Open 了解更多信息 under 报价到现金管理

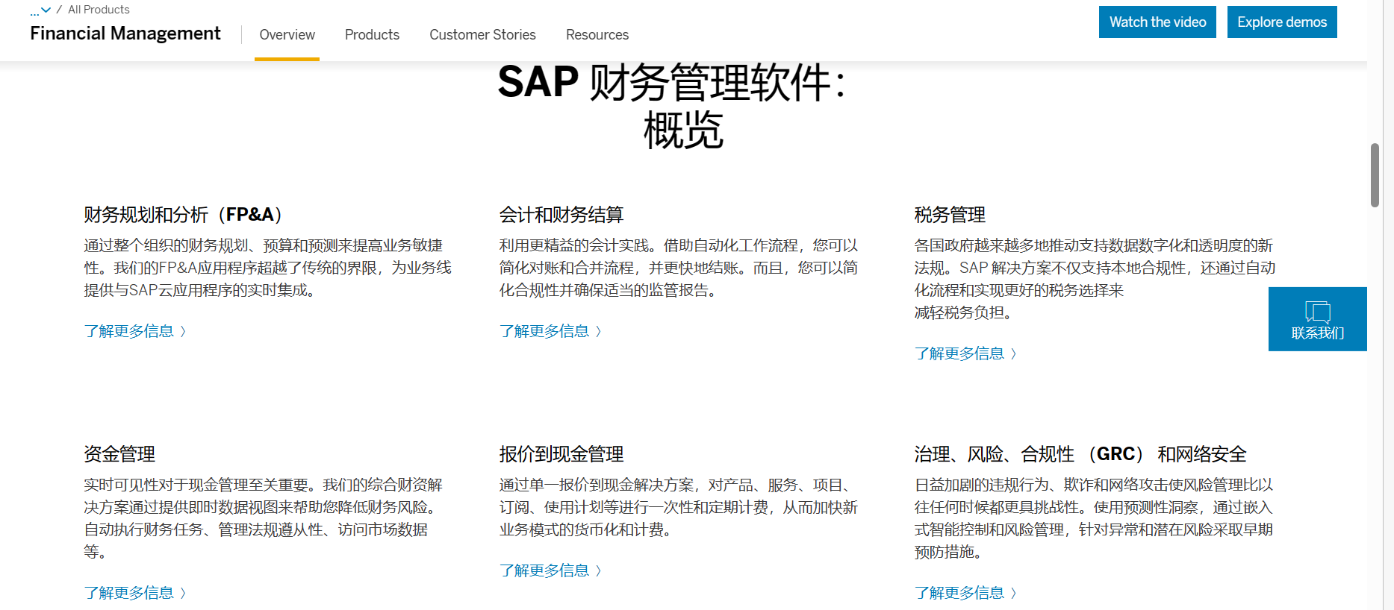coord(550,570)
